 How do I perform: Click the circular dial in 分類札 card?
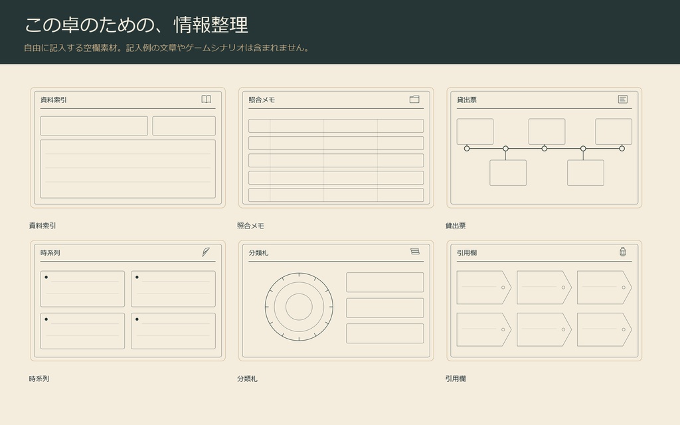pos(299,307)
